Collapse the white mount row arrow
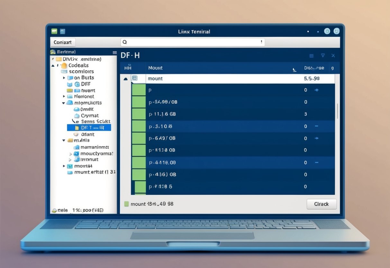The height and width of the screenshot is (268, 390). (x=125, y=79)
